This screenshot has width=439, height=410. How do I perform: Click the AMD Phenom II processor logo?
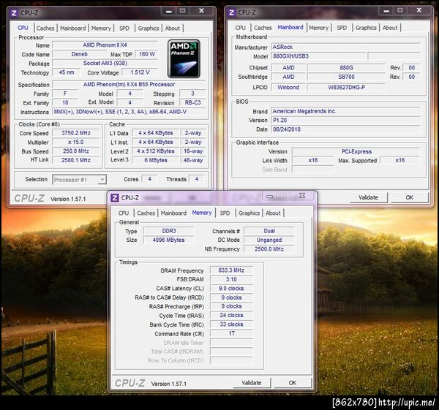coord(184,58)
